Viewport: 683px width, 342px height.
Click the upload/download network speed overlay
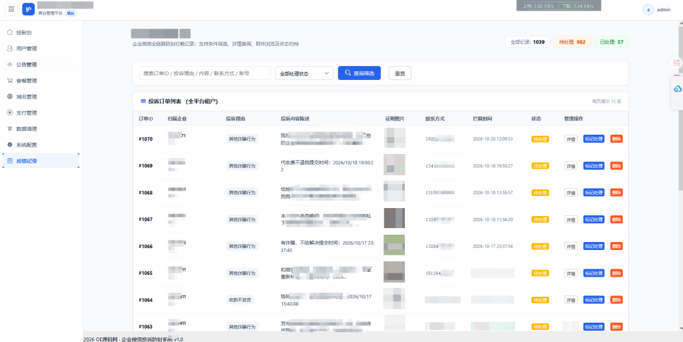(x=558, y=6)
